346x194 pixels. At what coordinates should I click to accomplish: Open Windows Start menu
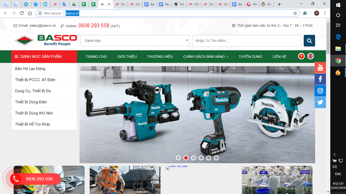(338, 5)
